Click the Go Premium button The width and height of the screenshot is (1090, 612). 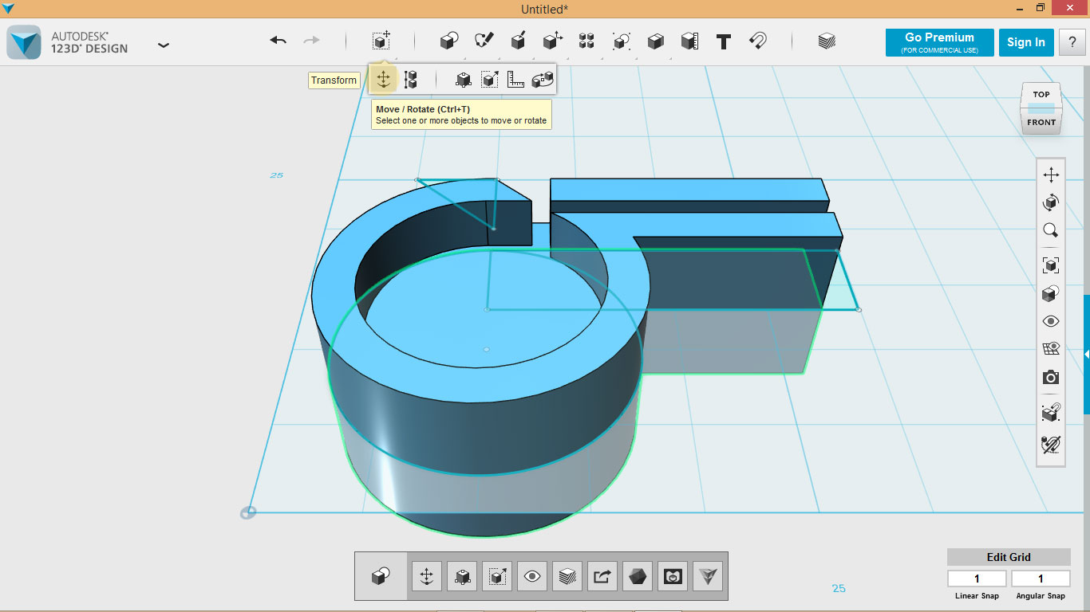pyautogui.click(x=939, y=42)
